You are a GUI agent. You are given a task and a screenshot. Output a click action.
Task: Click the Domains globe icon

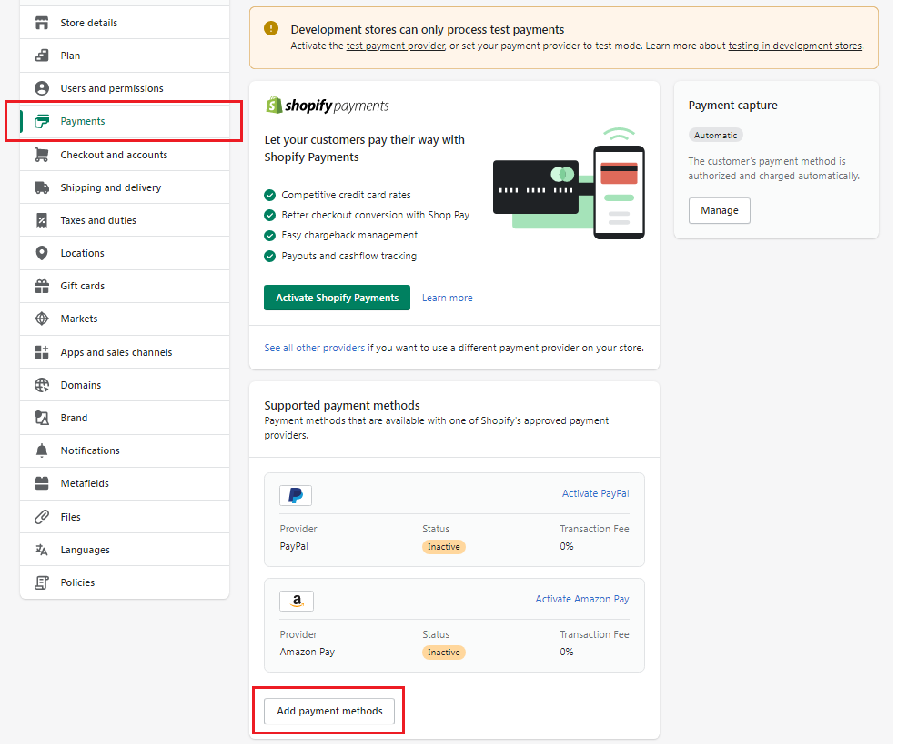(x=42, y=385)
